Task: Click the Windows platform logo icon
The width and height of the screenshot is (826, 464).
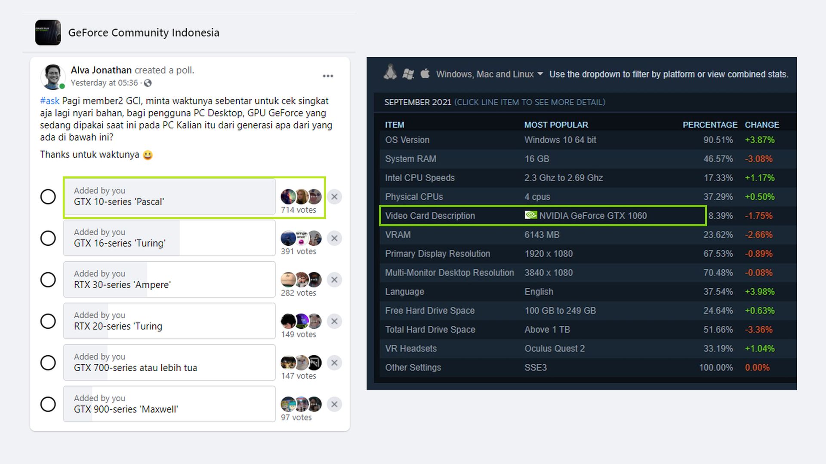Action: [x=408, y=74]
